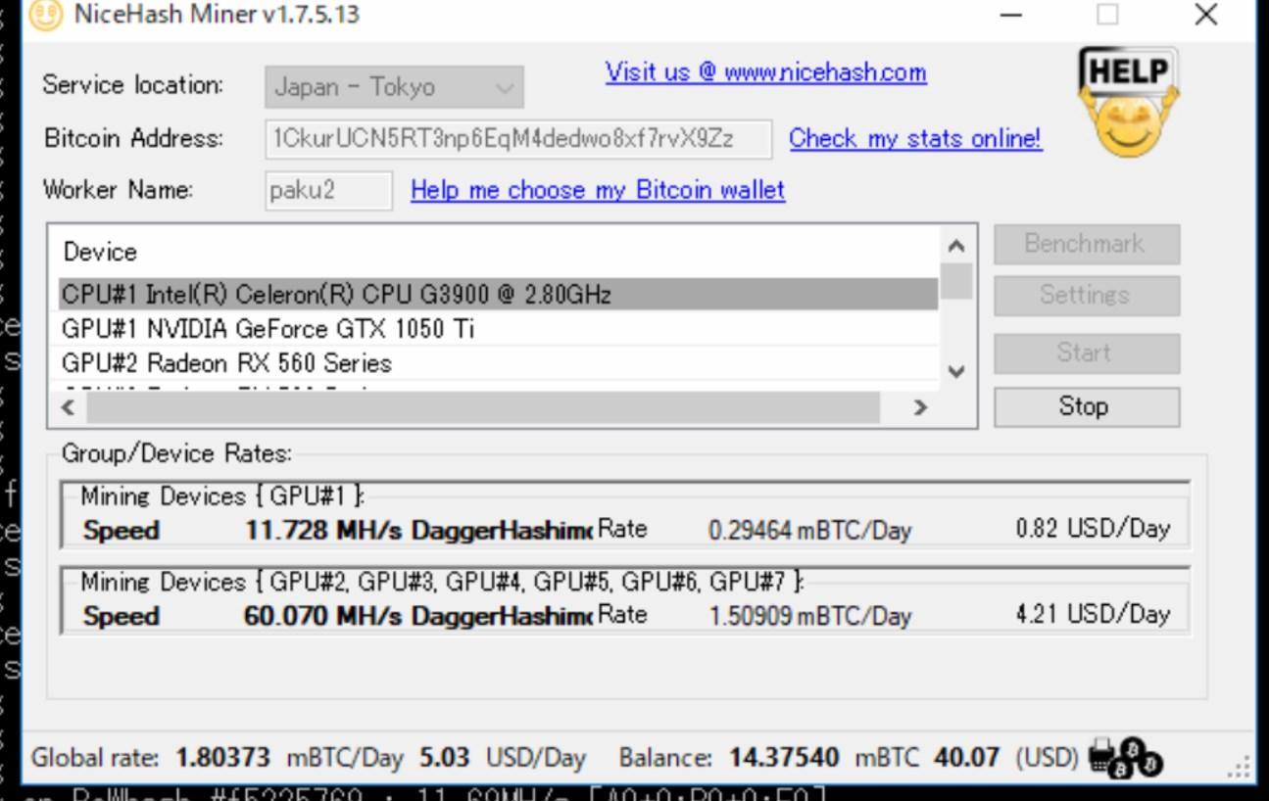The width and height of the screenshot is (1269, 801).
Task: Select CPU#1 Intel Celeron G3900 row
Action: click(498, 294)
